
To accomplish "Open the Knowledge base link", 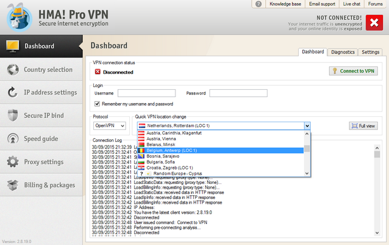I will 285,4.
